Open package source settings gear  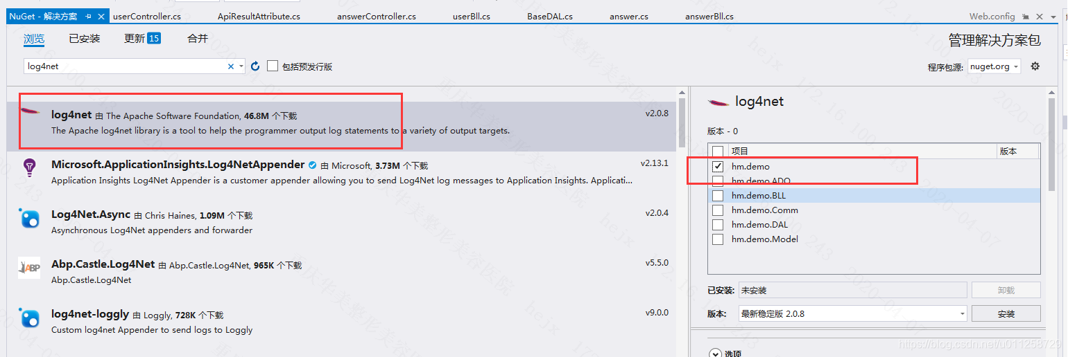[1035, 66]
